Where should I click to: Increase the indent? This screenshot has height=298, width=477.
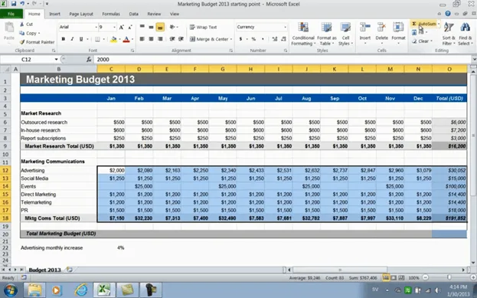[181, 39]
